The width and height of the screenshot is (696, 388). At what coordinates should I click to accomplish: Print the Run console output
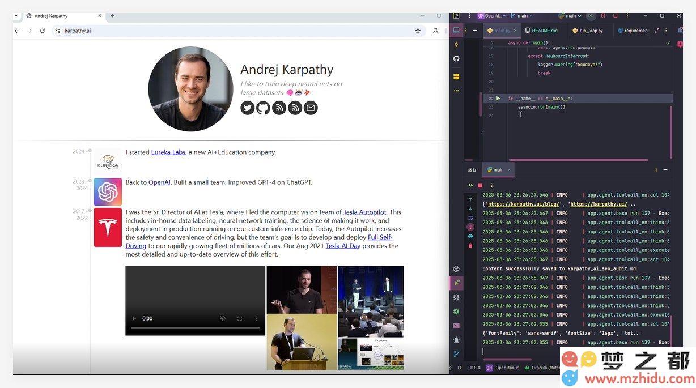(x=470, y=236)
